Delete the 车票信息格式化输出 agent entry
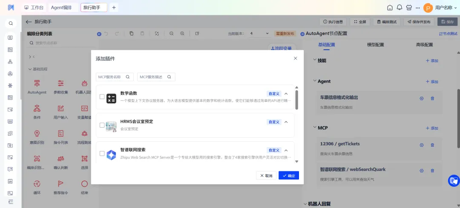The image size is (460, 208). click(x=432, y=98)
